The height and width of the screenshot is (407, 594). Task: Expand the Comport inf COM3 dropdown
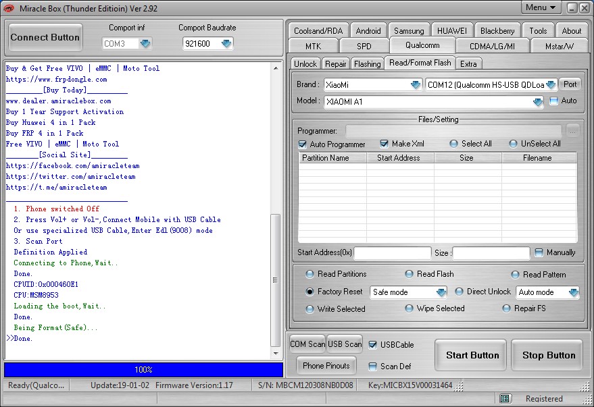tap(145, 43)
